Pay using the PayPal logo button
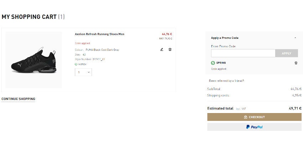This screenshot has height=144, width=303. [x=254, y=127]
